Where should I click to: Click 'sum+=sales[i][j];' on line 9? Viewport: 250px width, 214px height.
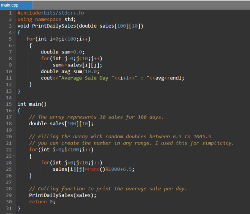point(77,65)
